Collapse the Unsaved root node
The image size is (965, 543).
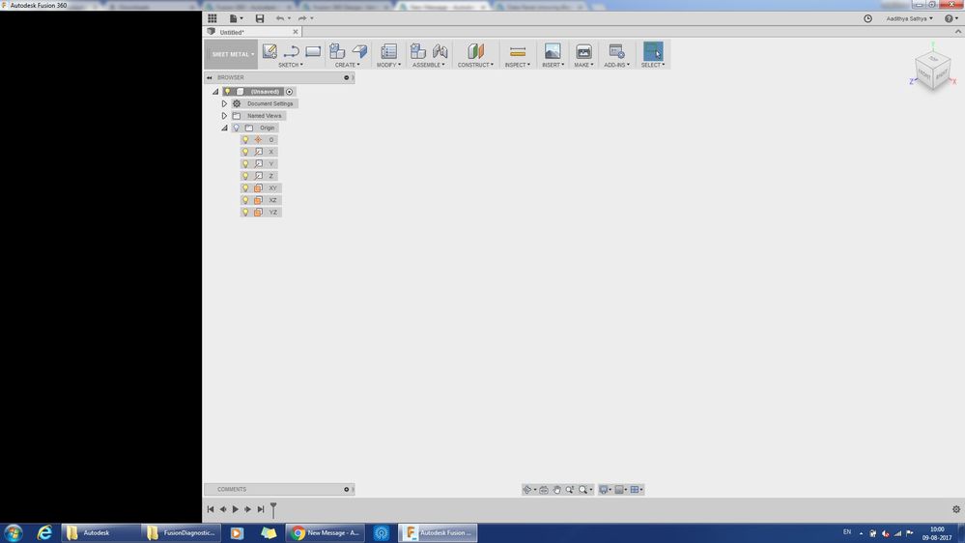click(x=215, y=92)
